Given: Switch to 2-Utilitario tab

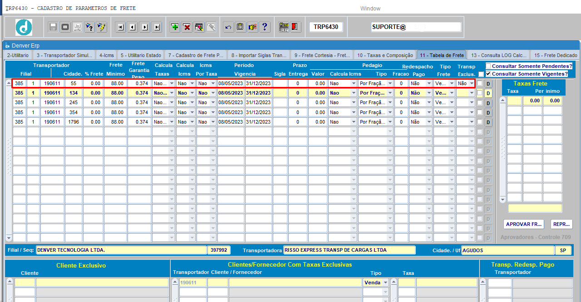Looking at the screenshot, I should tap(18, 55).
